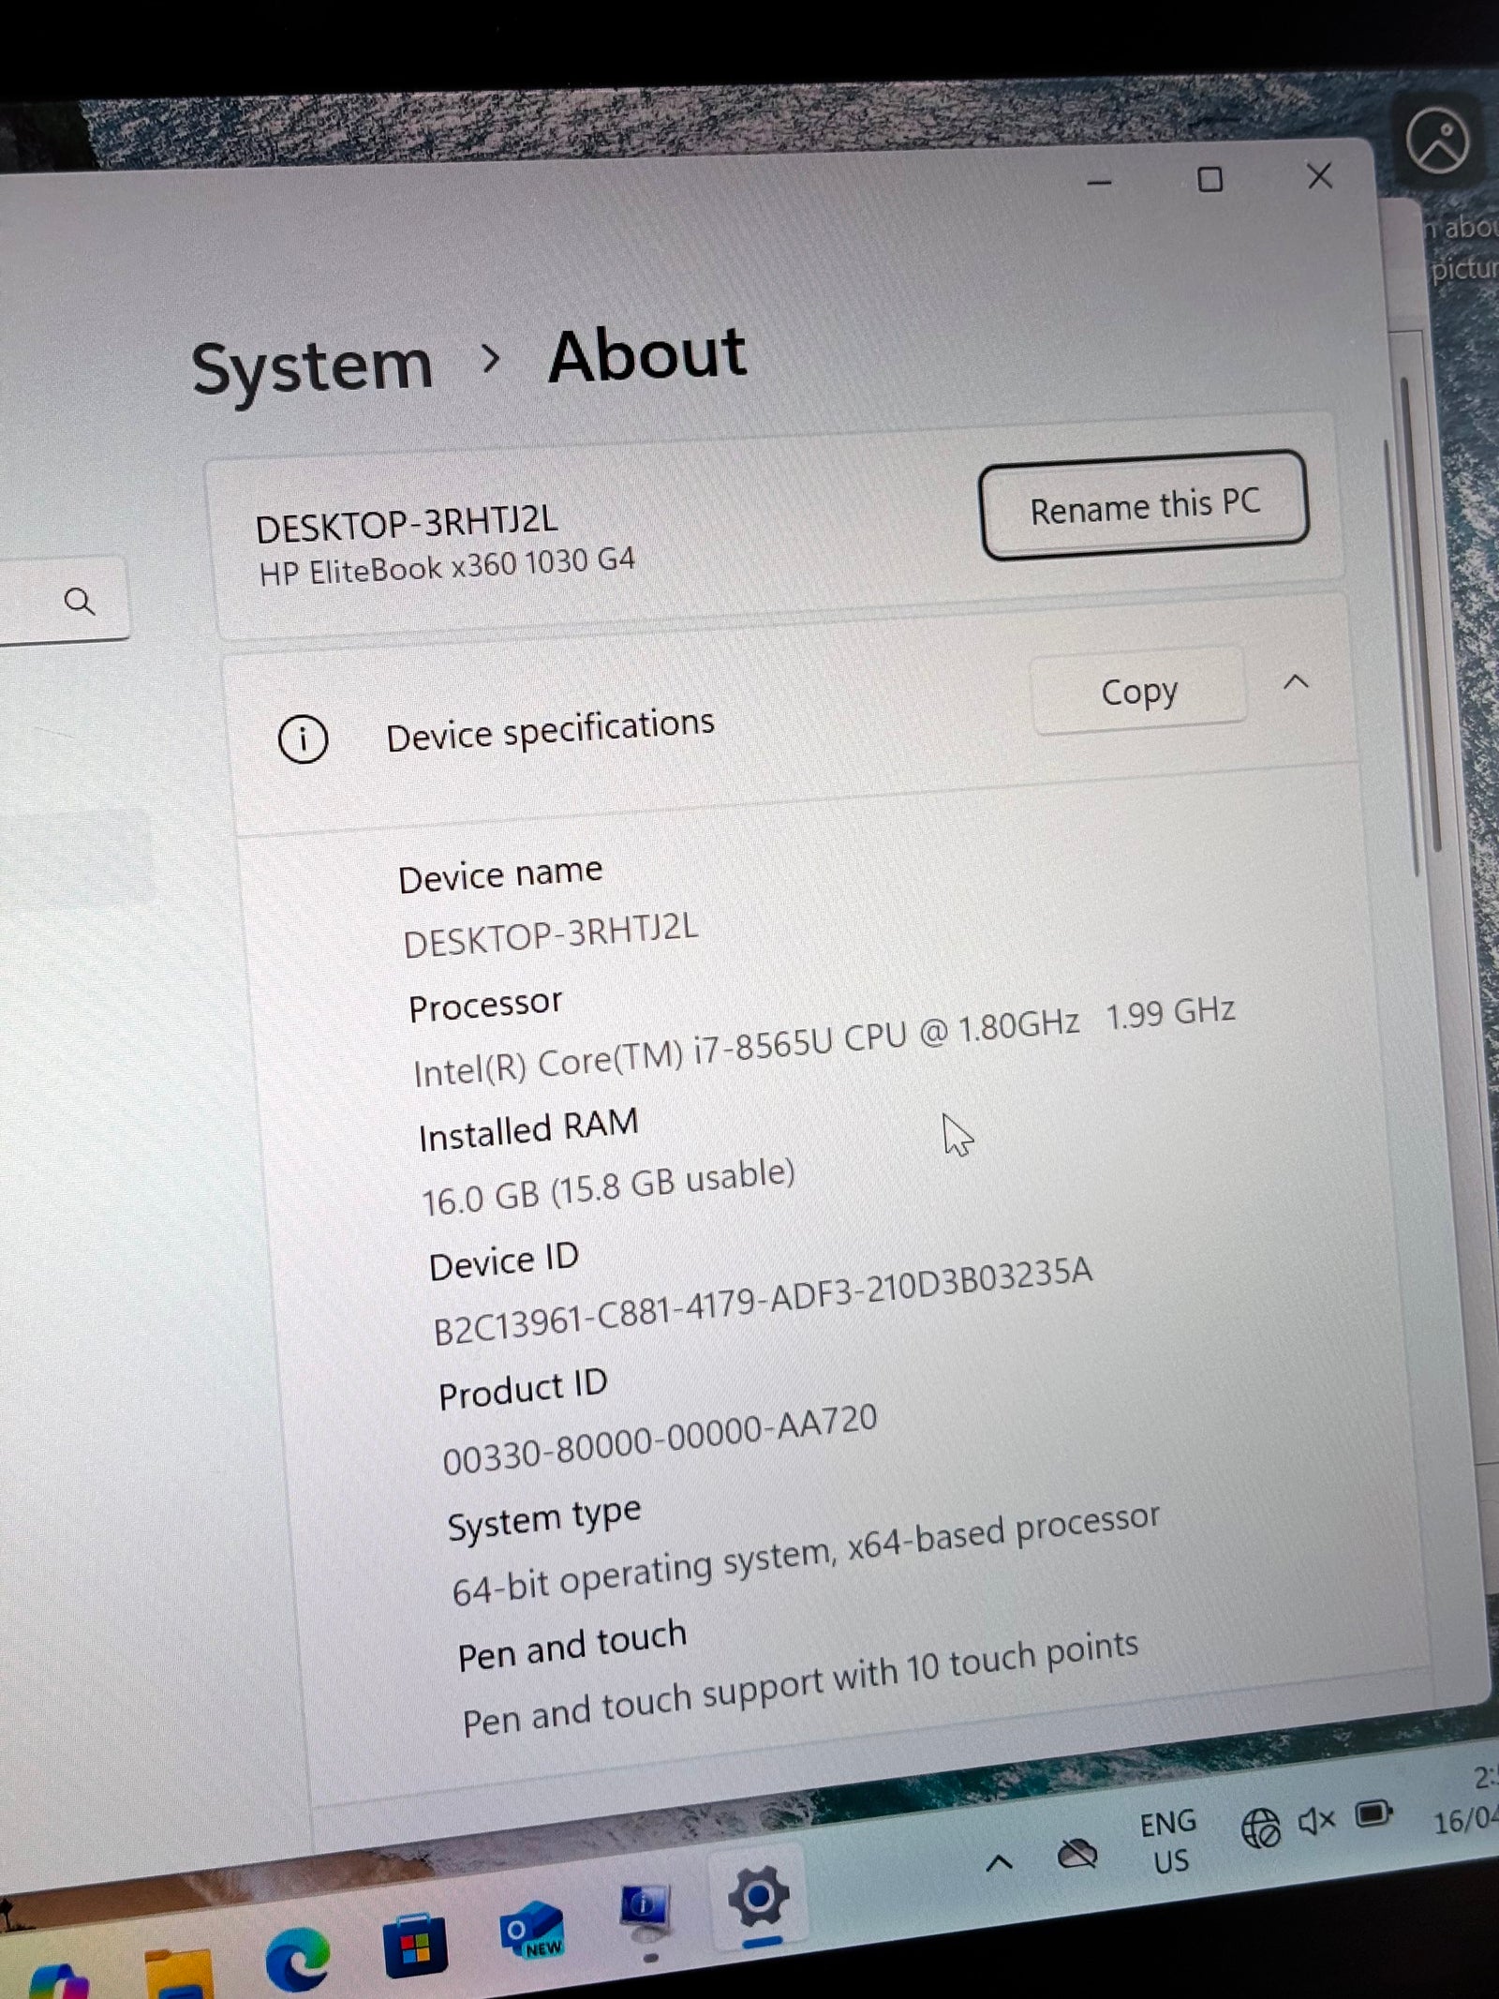Open File Explorer from the taskbar
Viewport: 1499px width, 1999px height.
(x=178, y=1974)
